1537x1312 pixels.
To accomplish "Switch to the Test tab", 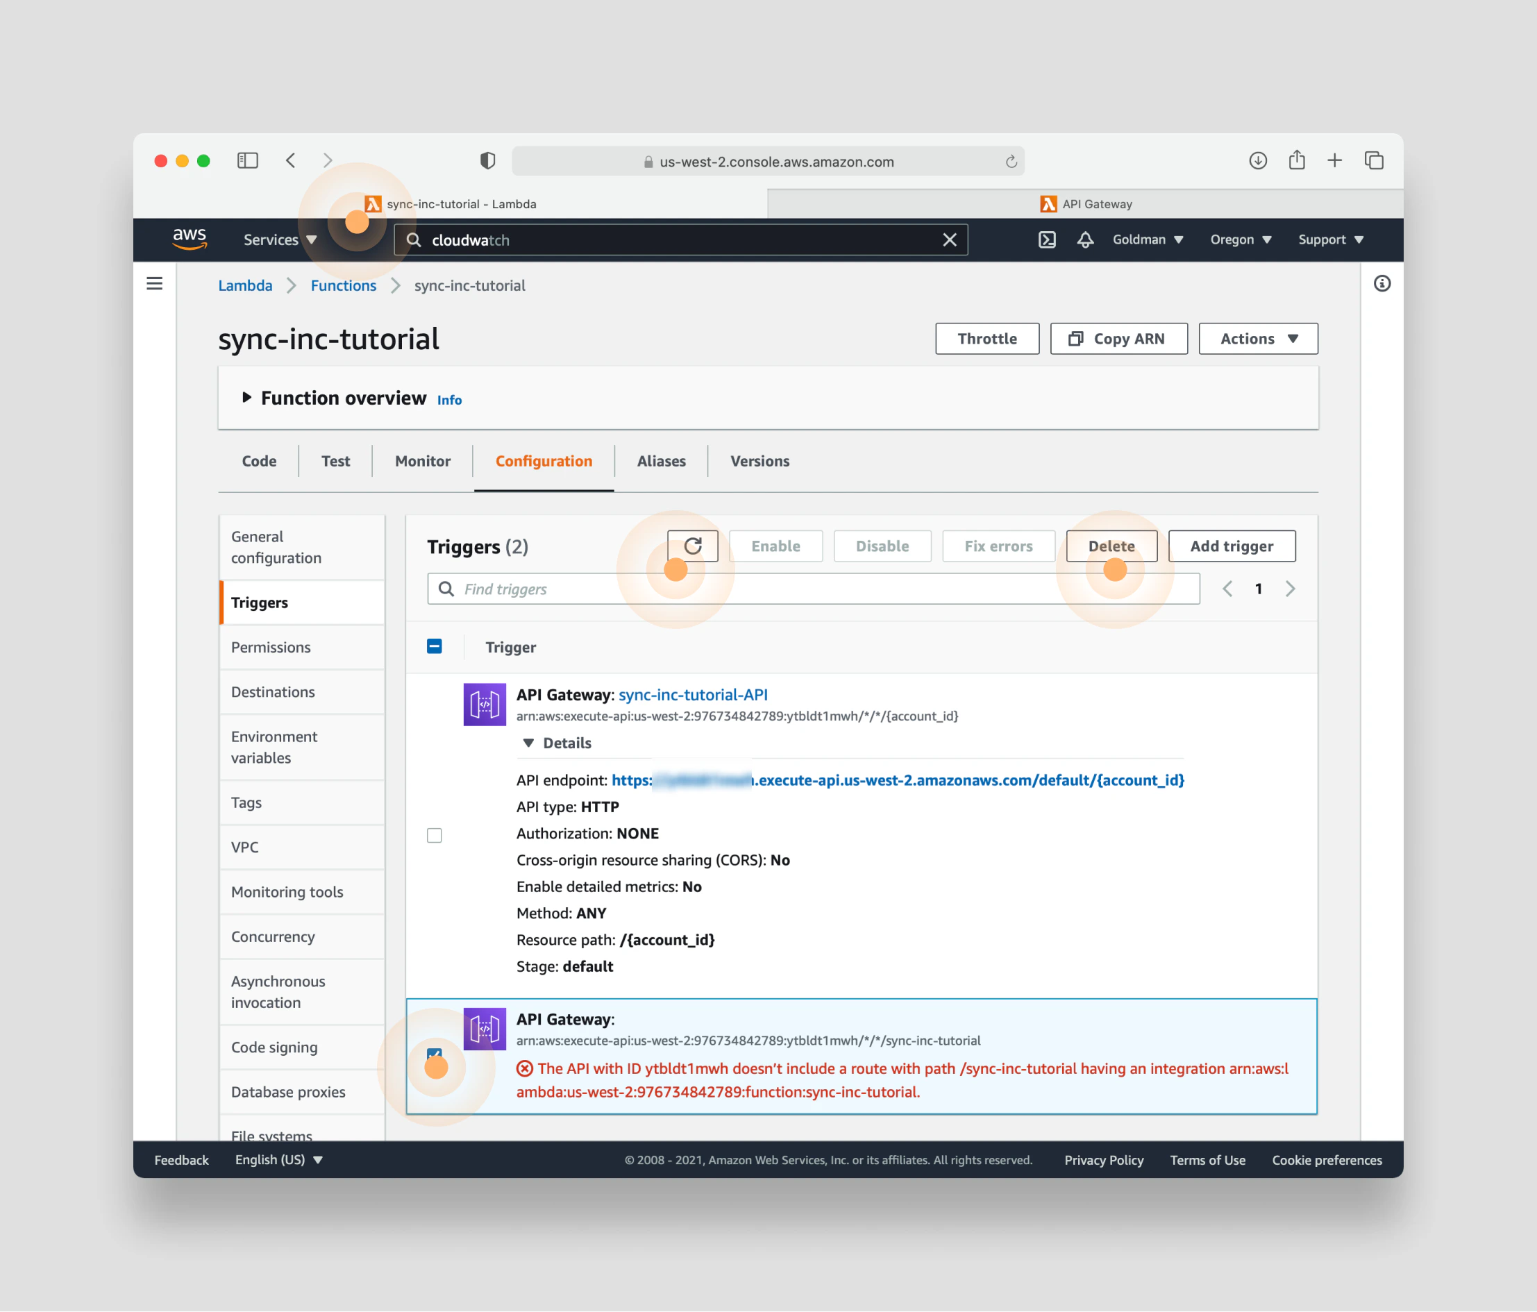I will tap(335, 462).
